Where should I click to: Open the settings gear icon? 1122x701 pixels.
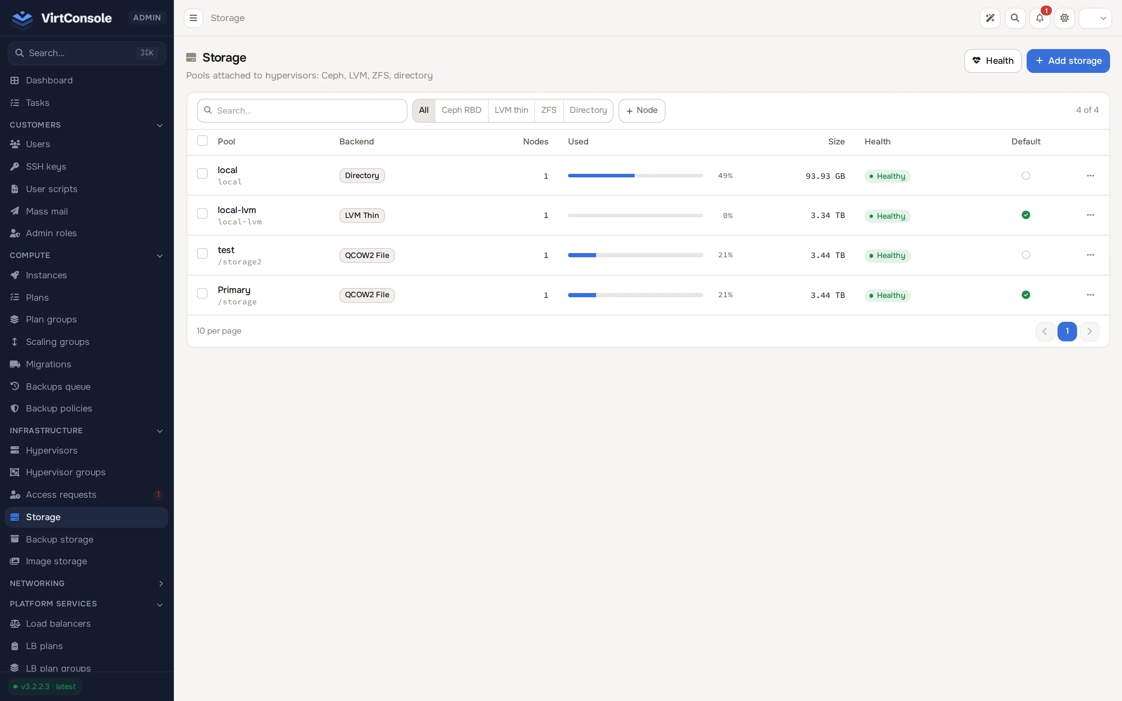pos(1064,18)
